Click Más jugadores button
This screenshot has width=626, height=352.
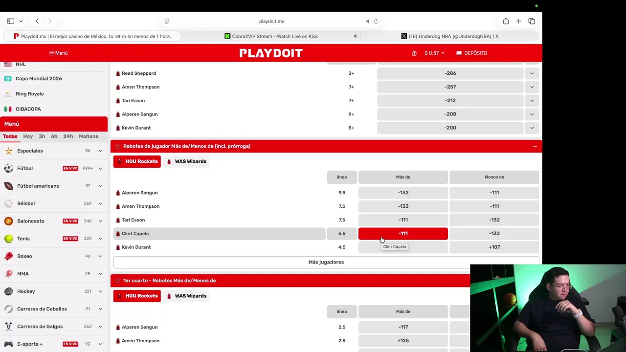pos(326,262)
